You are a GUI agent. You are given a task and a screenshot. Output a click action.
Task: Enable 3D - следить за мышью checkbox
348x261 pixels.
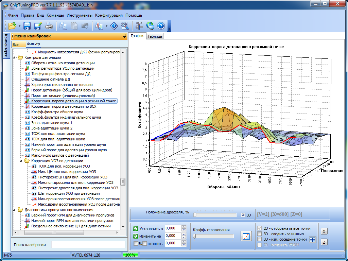260,234
